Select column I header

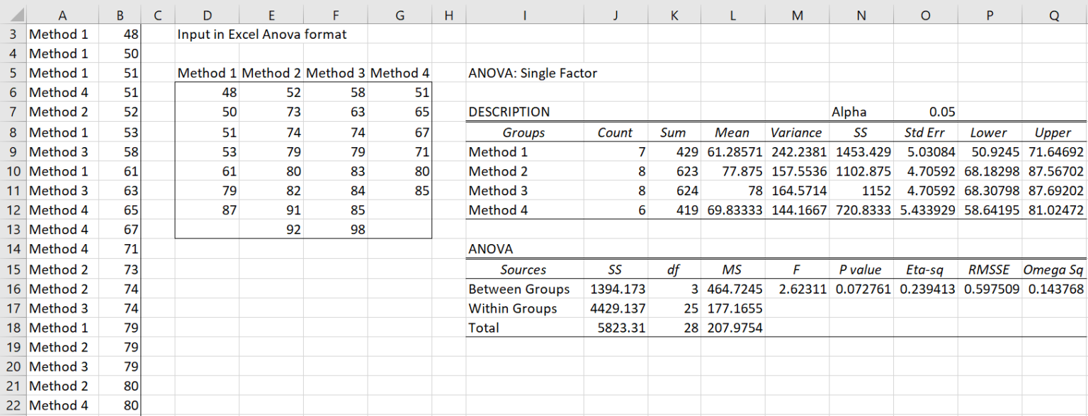(x=526, y=13)
